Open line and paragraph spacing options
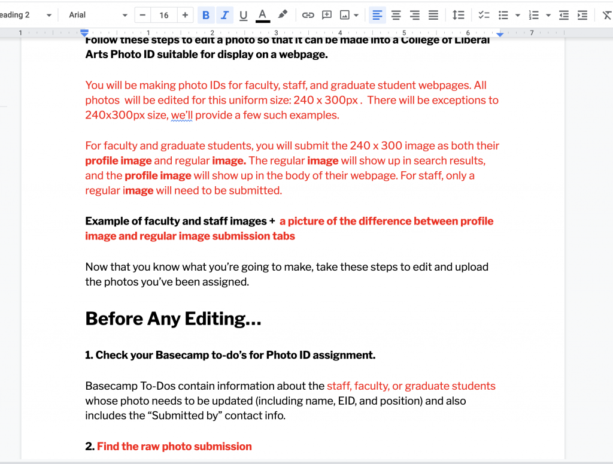613x464 pixels. pyautogui.click(x=458, y=15)
